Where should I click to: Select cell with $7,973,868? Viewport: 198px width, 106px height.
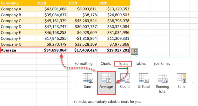tap(114, 44)
